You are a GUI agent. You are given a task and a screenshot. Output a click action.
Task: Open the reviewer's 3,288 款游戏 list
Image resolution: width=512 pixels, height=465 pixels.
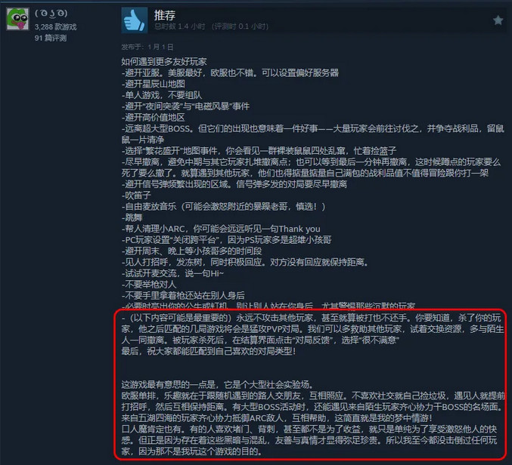click(x=55, y=26)
